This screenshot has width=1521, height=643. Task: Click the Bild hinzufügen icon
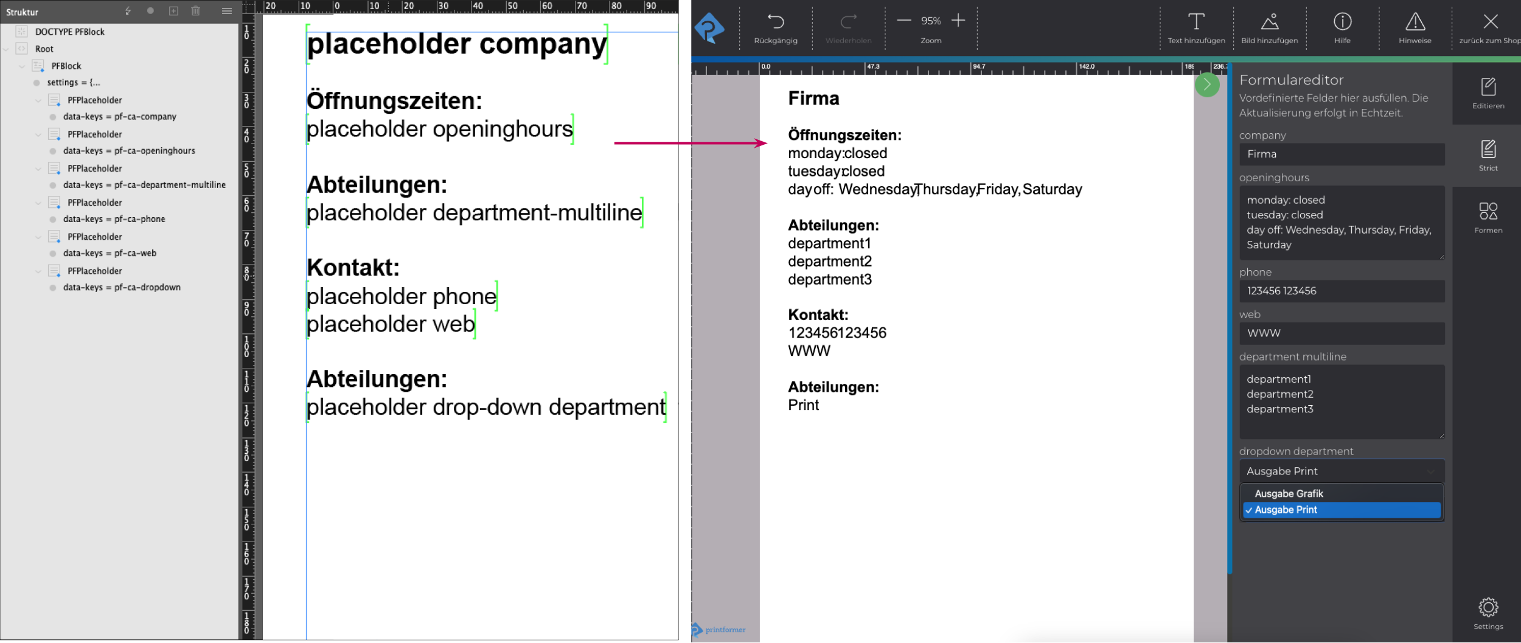1269,22
